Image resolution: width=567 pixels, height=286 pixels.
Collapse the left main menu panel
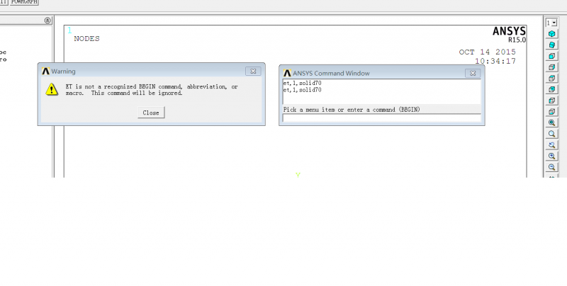47,21
